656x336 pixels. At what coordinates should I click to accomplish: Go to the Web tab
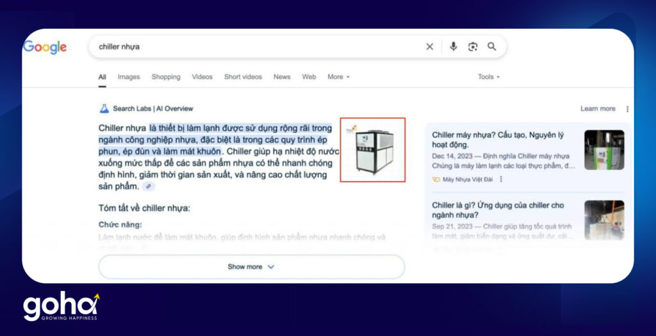[x=309, y=77]
